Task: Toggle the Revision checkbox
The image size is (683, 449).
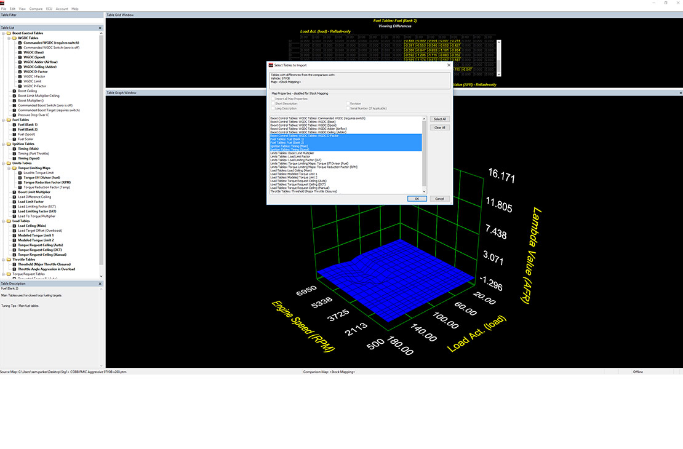Action: (348, 104)
